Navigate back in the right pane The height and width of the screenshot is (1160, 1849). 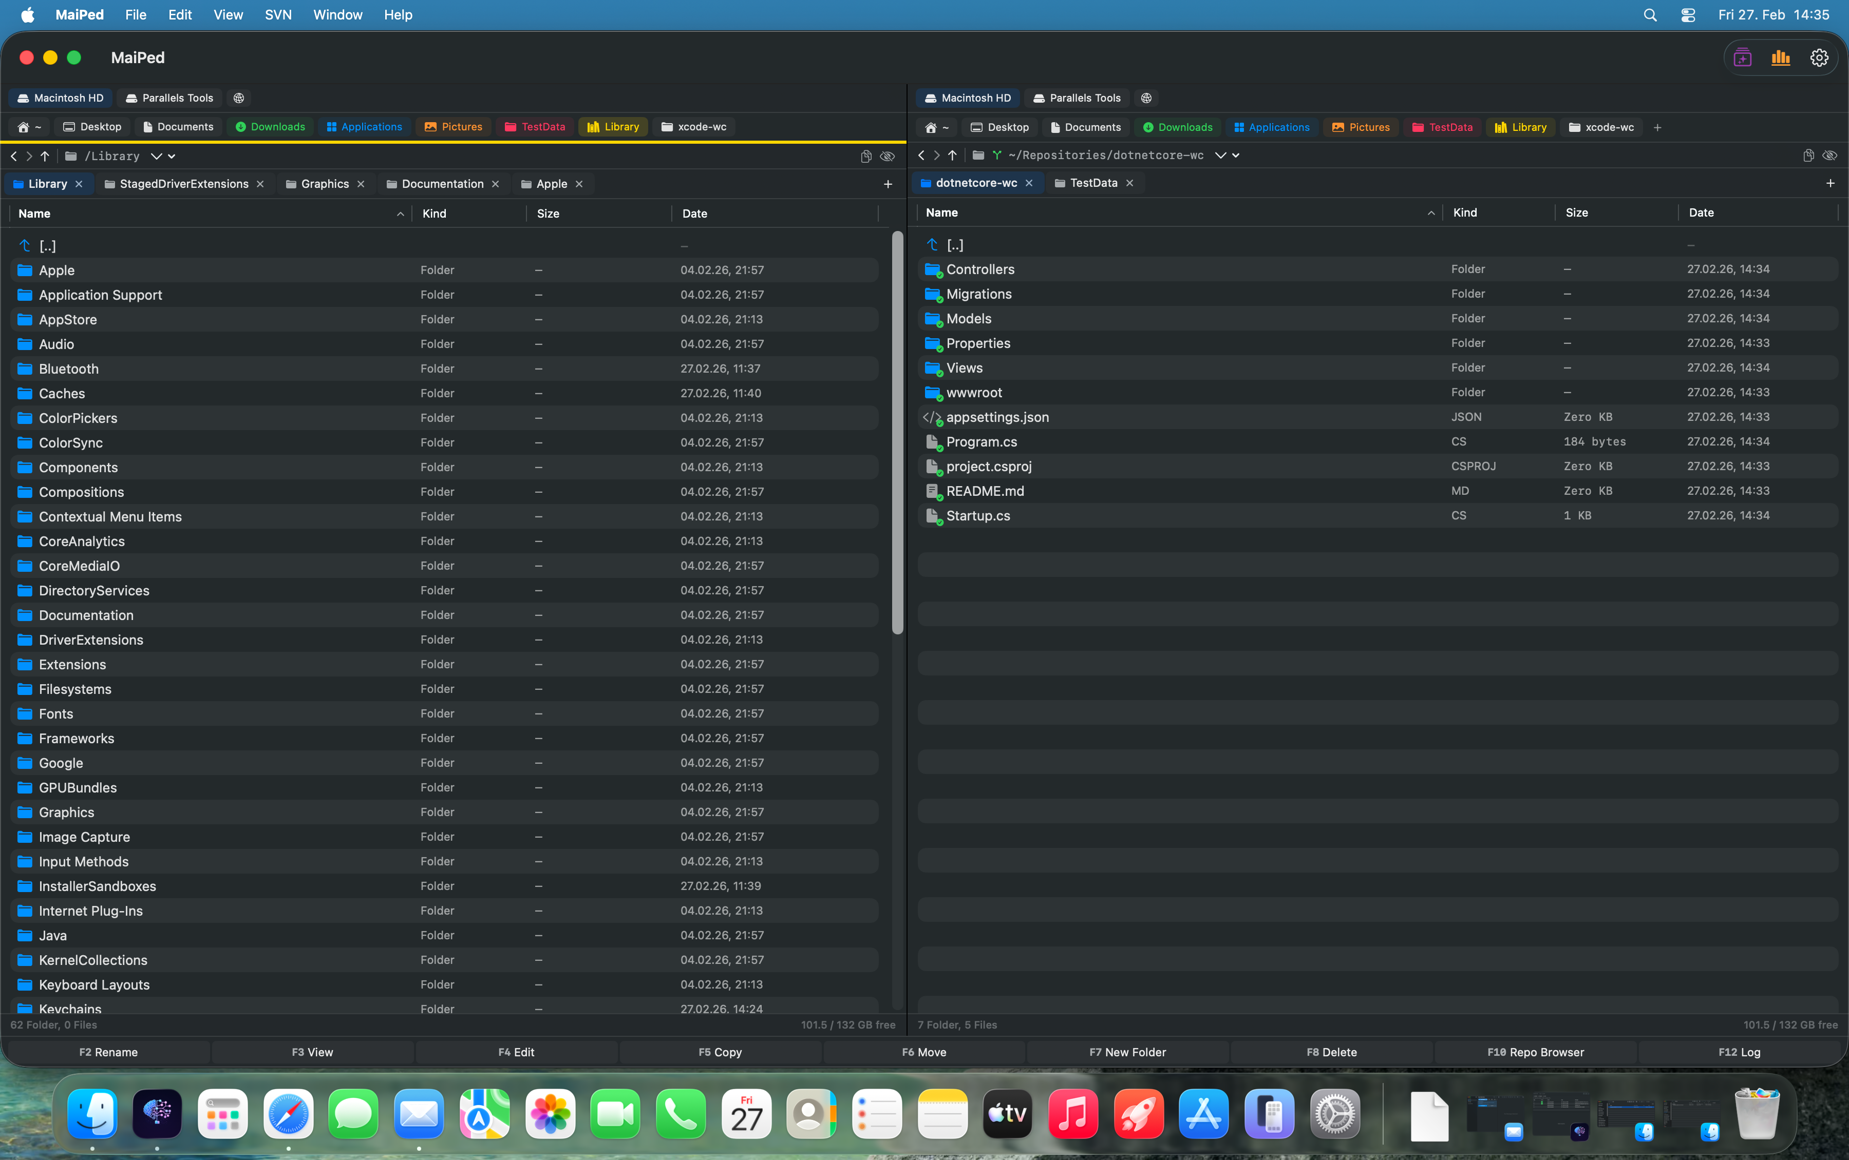[921, 156]
